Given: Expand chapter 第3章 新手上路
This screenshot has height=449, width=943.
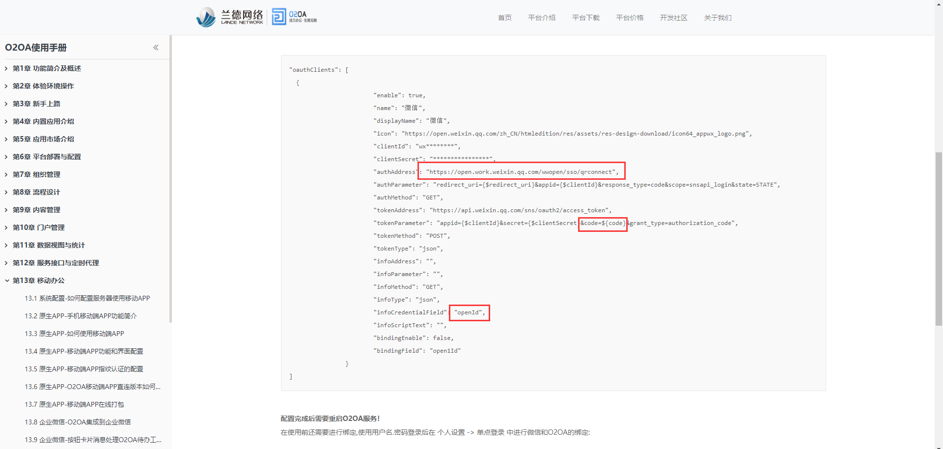Looking at the screenshot, I should (6, 104).
